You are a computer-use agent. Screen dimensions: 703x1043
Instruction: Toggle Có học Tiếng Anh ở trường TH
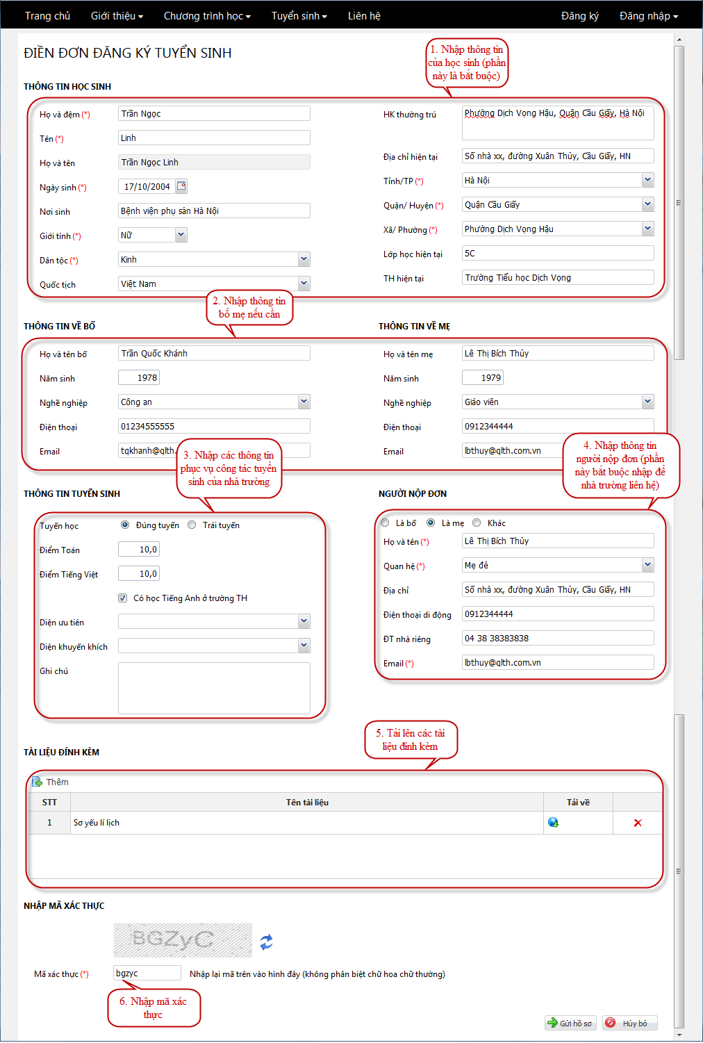tap(123, 598)
